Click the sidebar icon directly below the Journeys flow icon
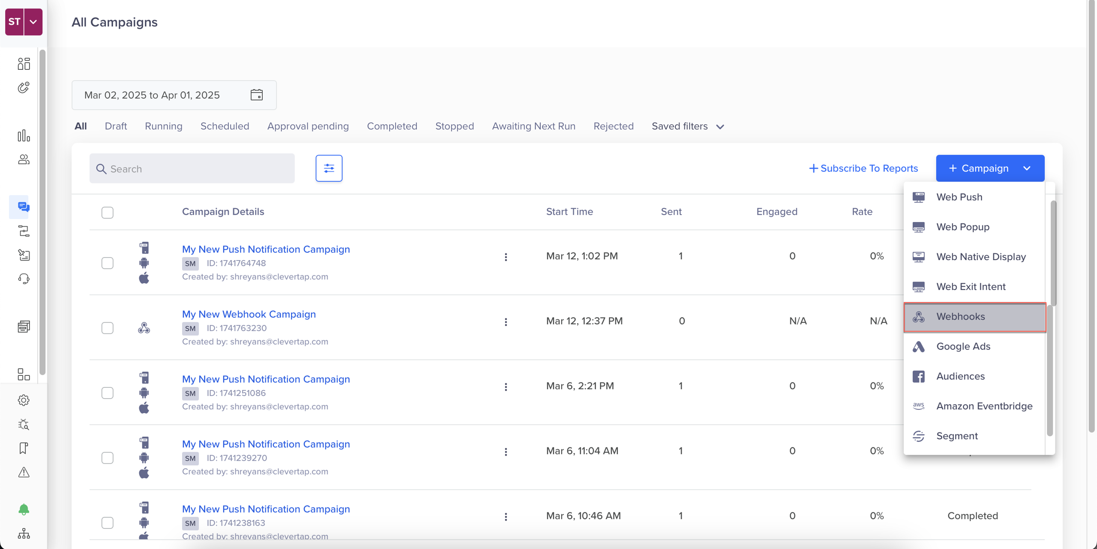The height and width of the screenshot is (549, 1097). [x=24, y=255]
